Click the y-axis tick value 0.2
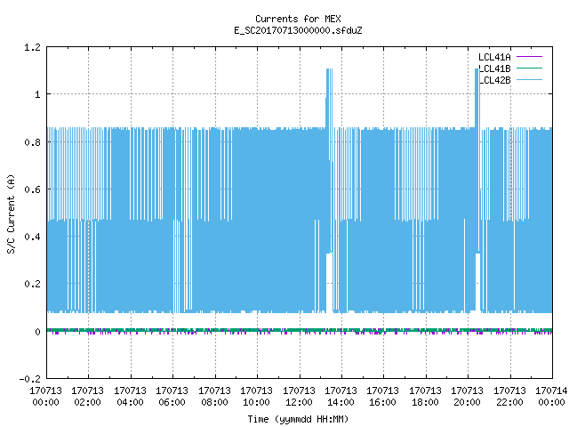Screen dimensions: 569x427 32,285
